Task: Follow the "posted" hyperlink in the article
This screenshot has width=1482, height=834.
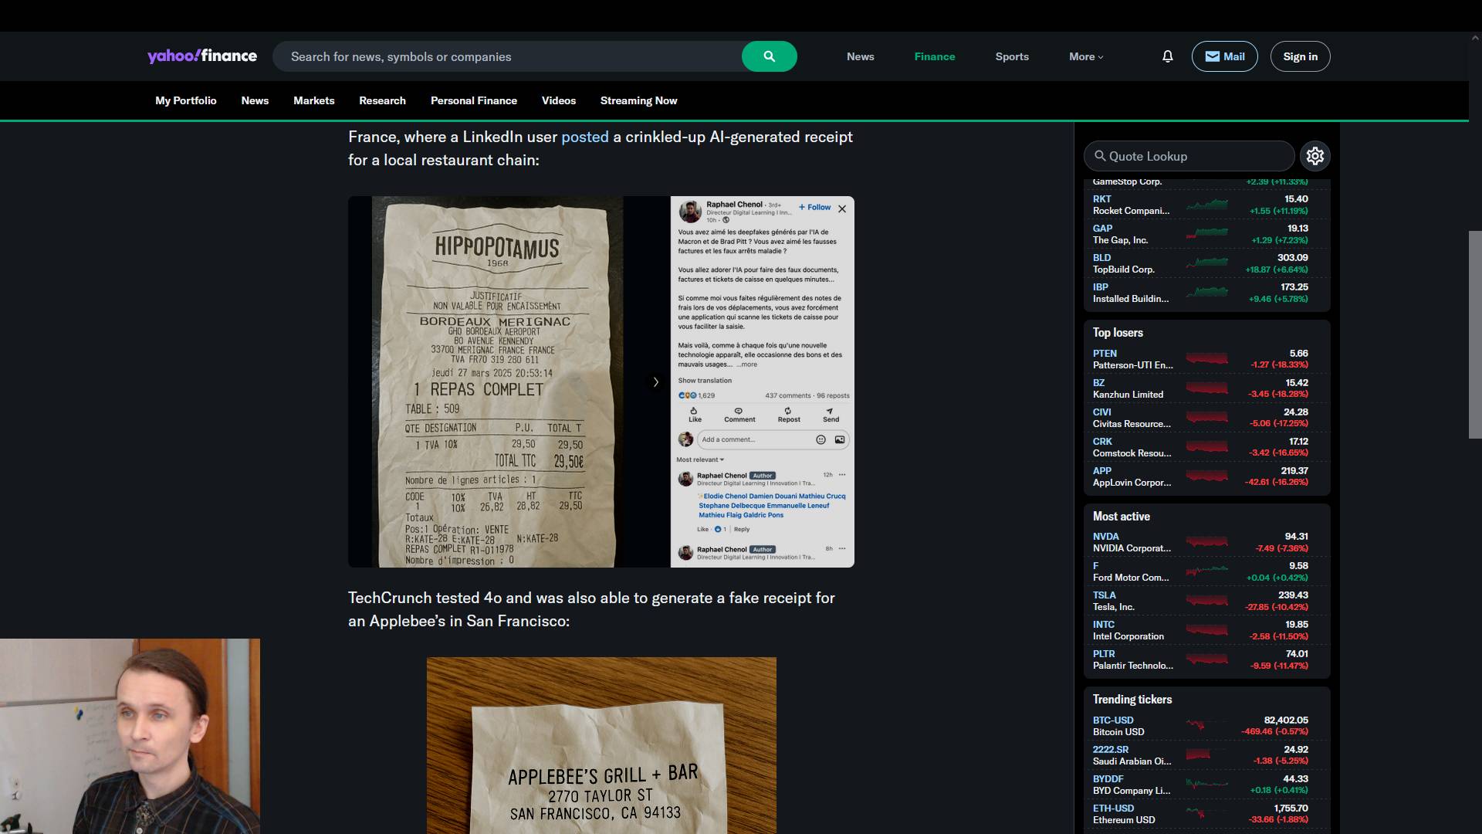Action: pos(584,137)
